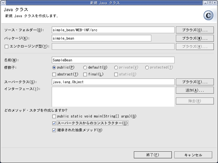Click the インターフェース(I) label
The width and height of the screenshot is (218, 163).
(22, 89)
